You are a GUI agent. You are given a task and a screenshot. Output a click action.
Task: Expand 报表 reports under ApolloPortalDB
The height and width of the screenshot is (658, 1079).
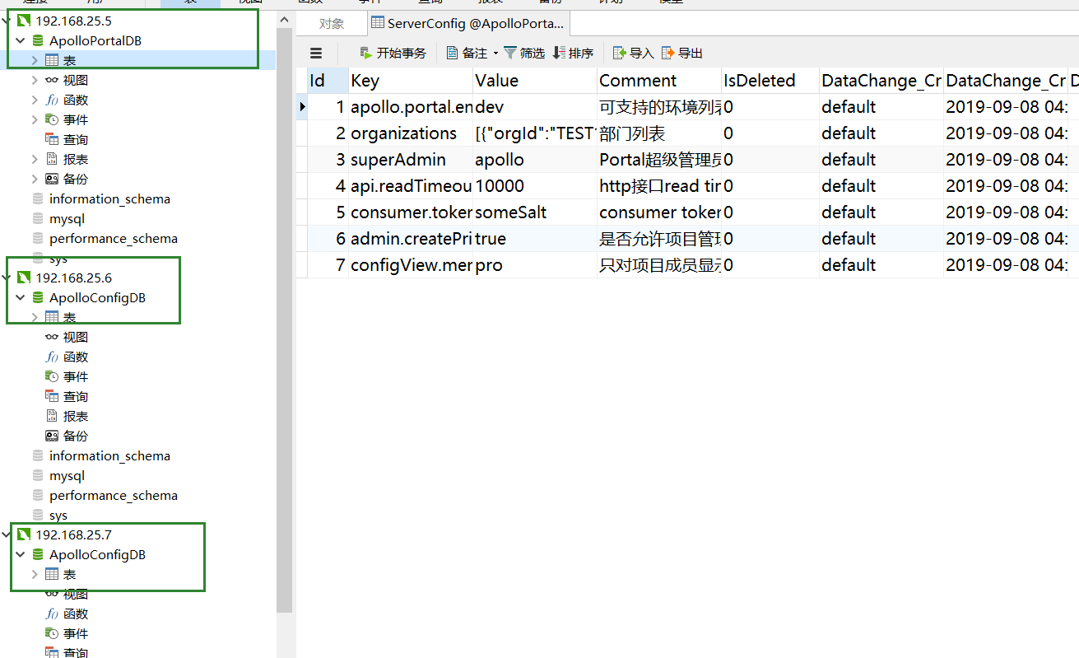tap(35, 159)
